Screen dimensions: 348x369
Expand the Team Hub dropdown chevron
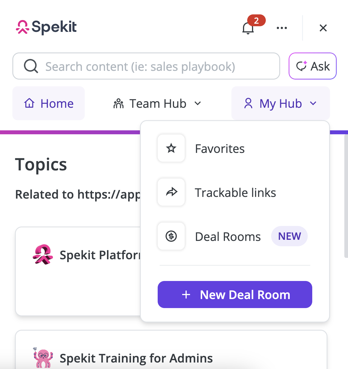tap(198, 104)
